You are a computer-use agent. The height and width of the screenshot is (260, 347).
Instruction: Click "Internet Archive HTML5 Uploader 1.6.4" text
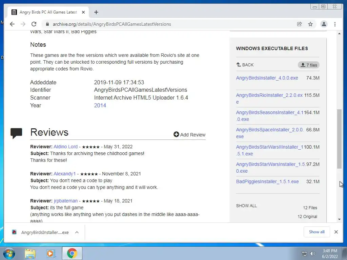141,98
